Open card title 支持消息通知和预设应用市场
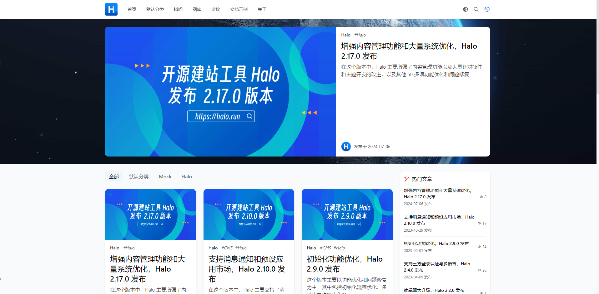Screen dimensions: 599x294 pyautogui.click(x=247, y=269)
